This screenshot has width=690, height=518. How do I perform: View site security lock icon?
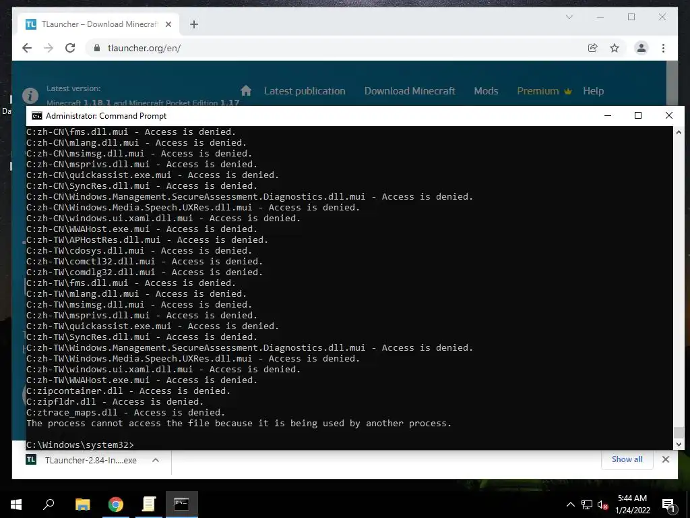coord(97,48)
